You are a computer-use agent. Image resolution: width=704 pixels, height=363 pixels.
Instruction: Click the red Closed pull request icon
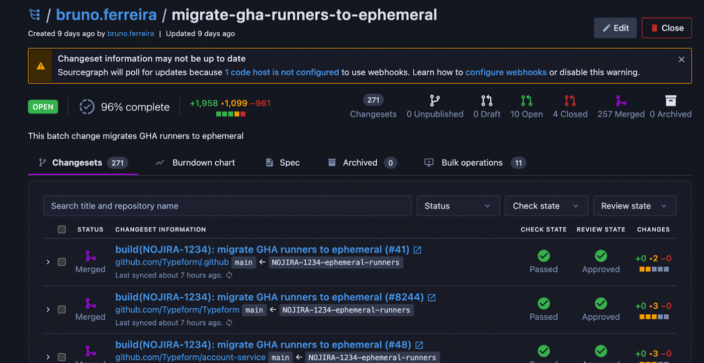(x=570, y=100)
